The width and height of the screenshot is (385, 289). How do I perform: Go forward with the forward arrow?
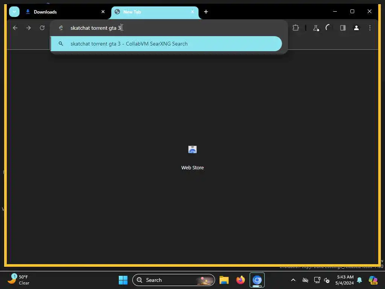(x=29, y=28)
